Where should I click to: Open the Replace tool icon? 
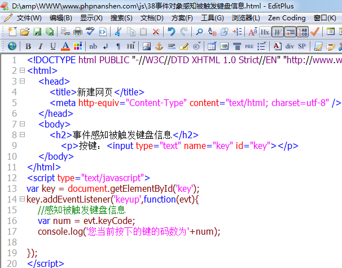212,32
